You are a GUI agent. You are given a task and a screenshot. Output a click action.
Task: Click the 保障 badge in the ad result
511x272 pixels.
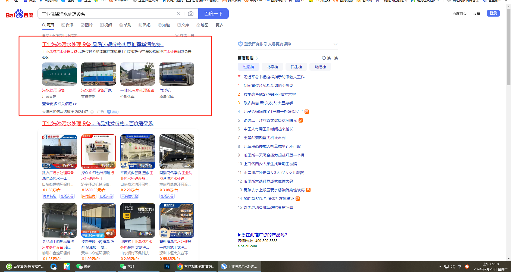click(112, 112)
